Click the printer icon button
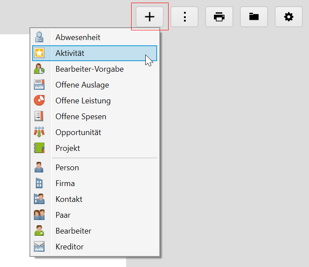309x267 pixels. [219, 17]
